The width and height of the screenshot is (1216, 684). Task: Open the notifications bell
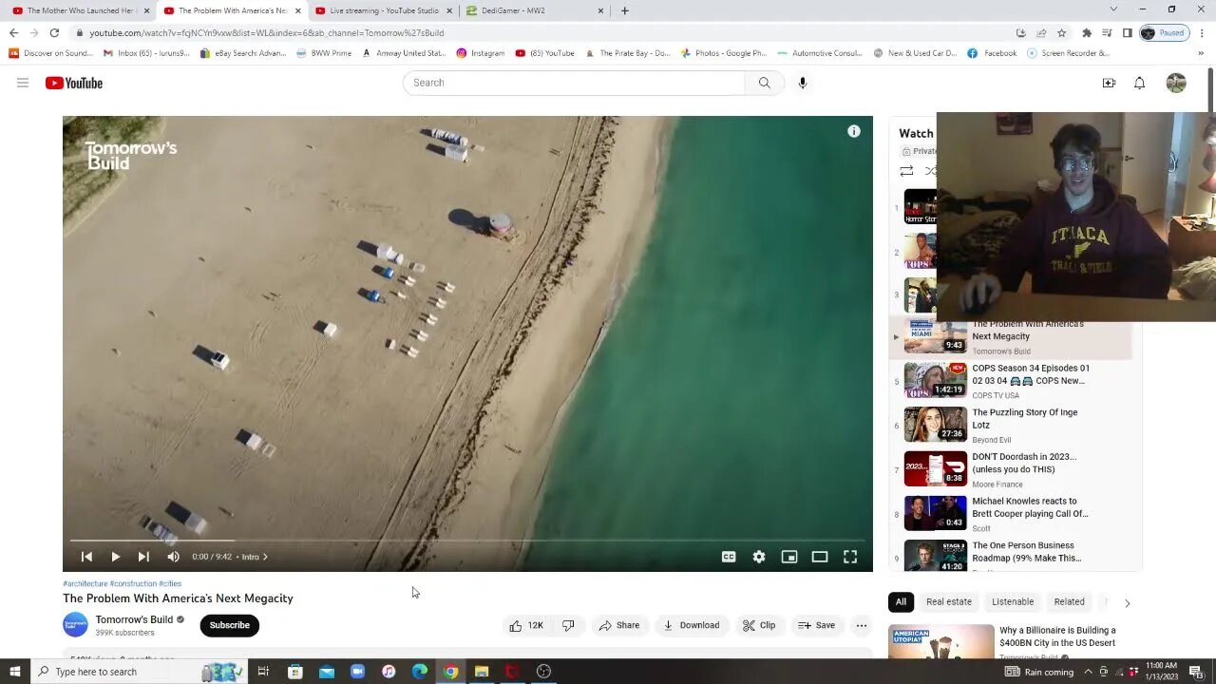(x=1139, y=83)
